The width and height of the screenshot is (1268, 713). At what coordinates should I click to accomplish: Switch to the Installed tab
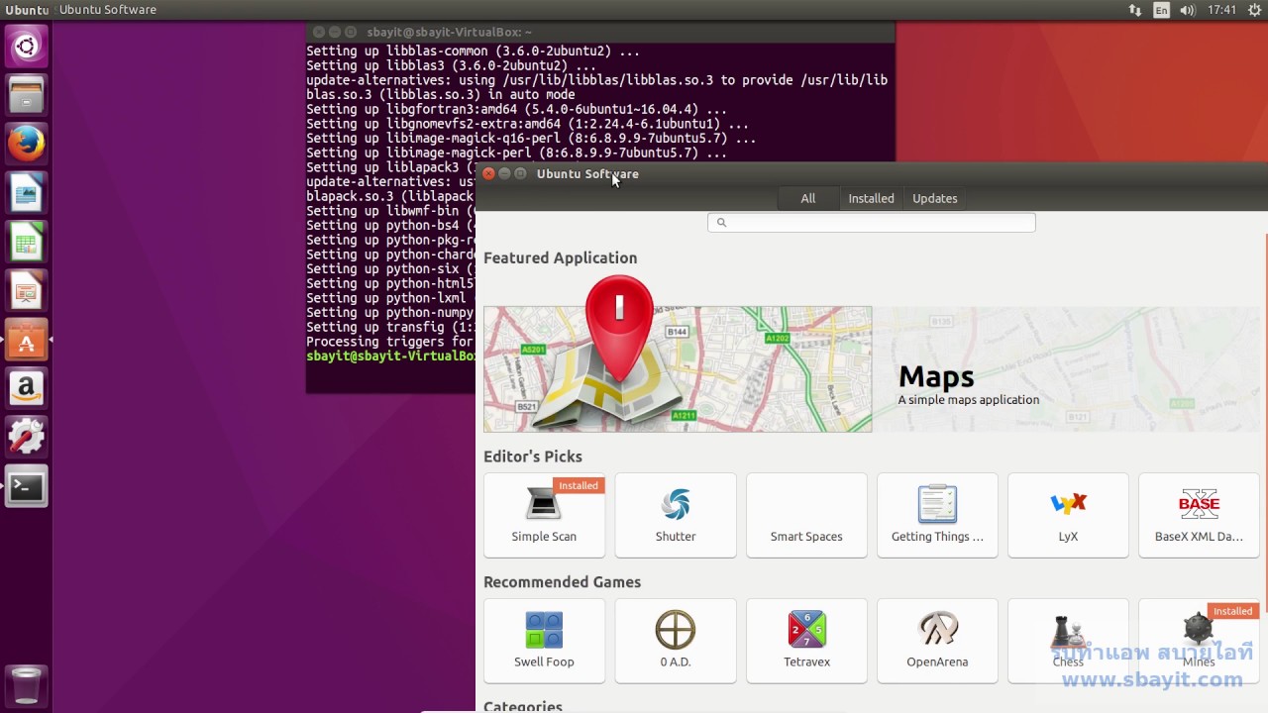pyautogui.click(x=871, y=198)
